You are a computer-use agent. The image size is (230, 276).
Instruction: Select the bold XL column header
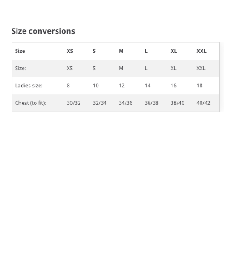pyautogui.click(x=174, y=51)
